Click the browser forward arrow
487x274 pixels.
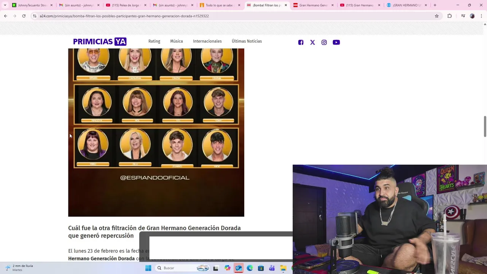click(14, 16)
